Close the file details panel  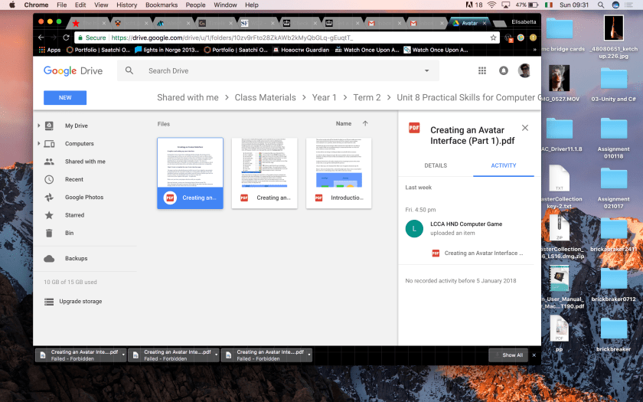click(525, 128)
